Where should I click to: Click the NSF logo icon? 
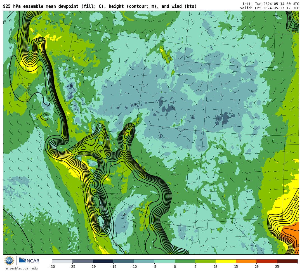pyautogui.click(x=9, y=261)
